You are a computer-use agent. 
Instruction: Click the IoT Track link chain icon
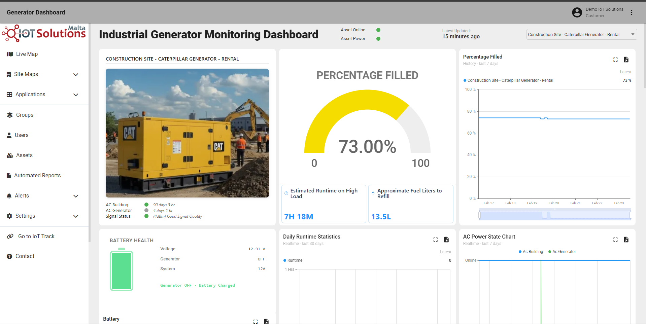coord(10,236)
